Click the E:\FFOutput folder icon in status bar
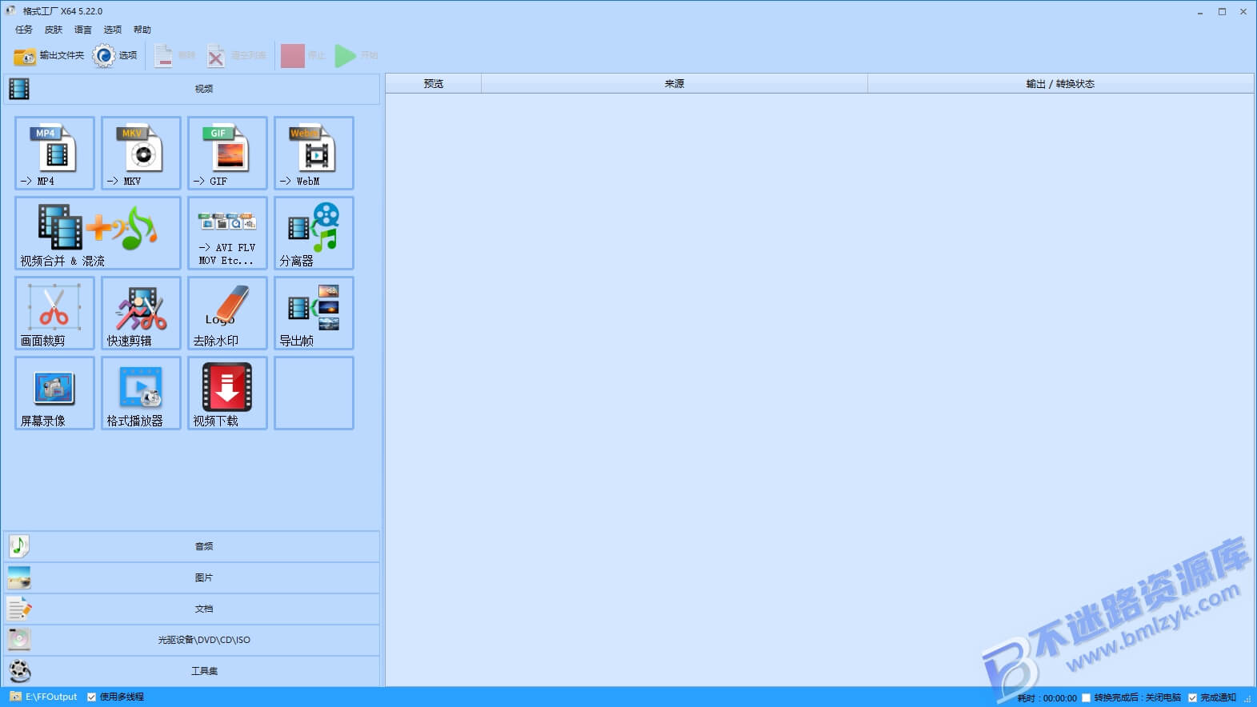The width and height of the screenshot is (1257, 707). pyautogui.click(x=15, y=697)
